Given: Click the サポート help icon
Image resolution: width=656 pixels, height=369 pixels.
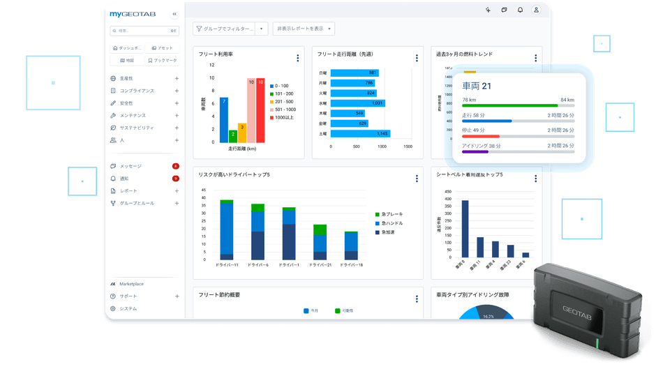Looking at the screenshot, I should click(x=113, y=296).
